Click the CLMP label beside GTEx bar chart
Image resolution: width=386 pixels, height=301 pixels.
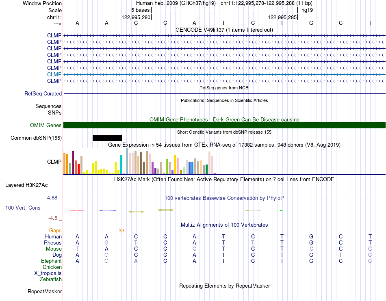point(54,162)
